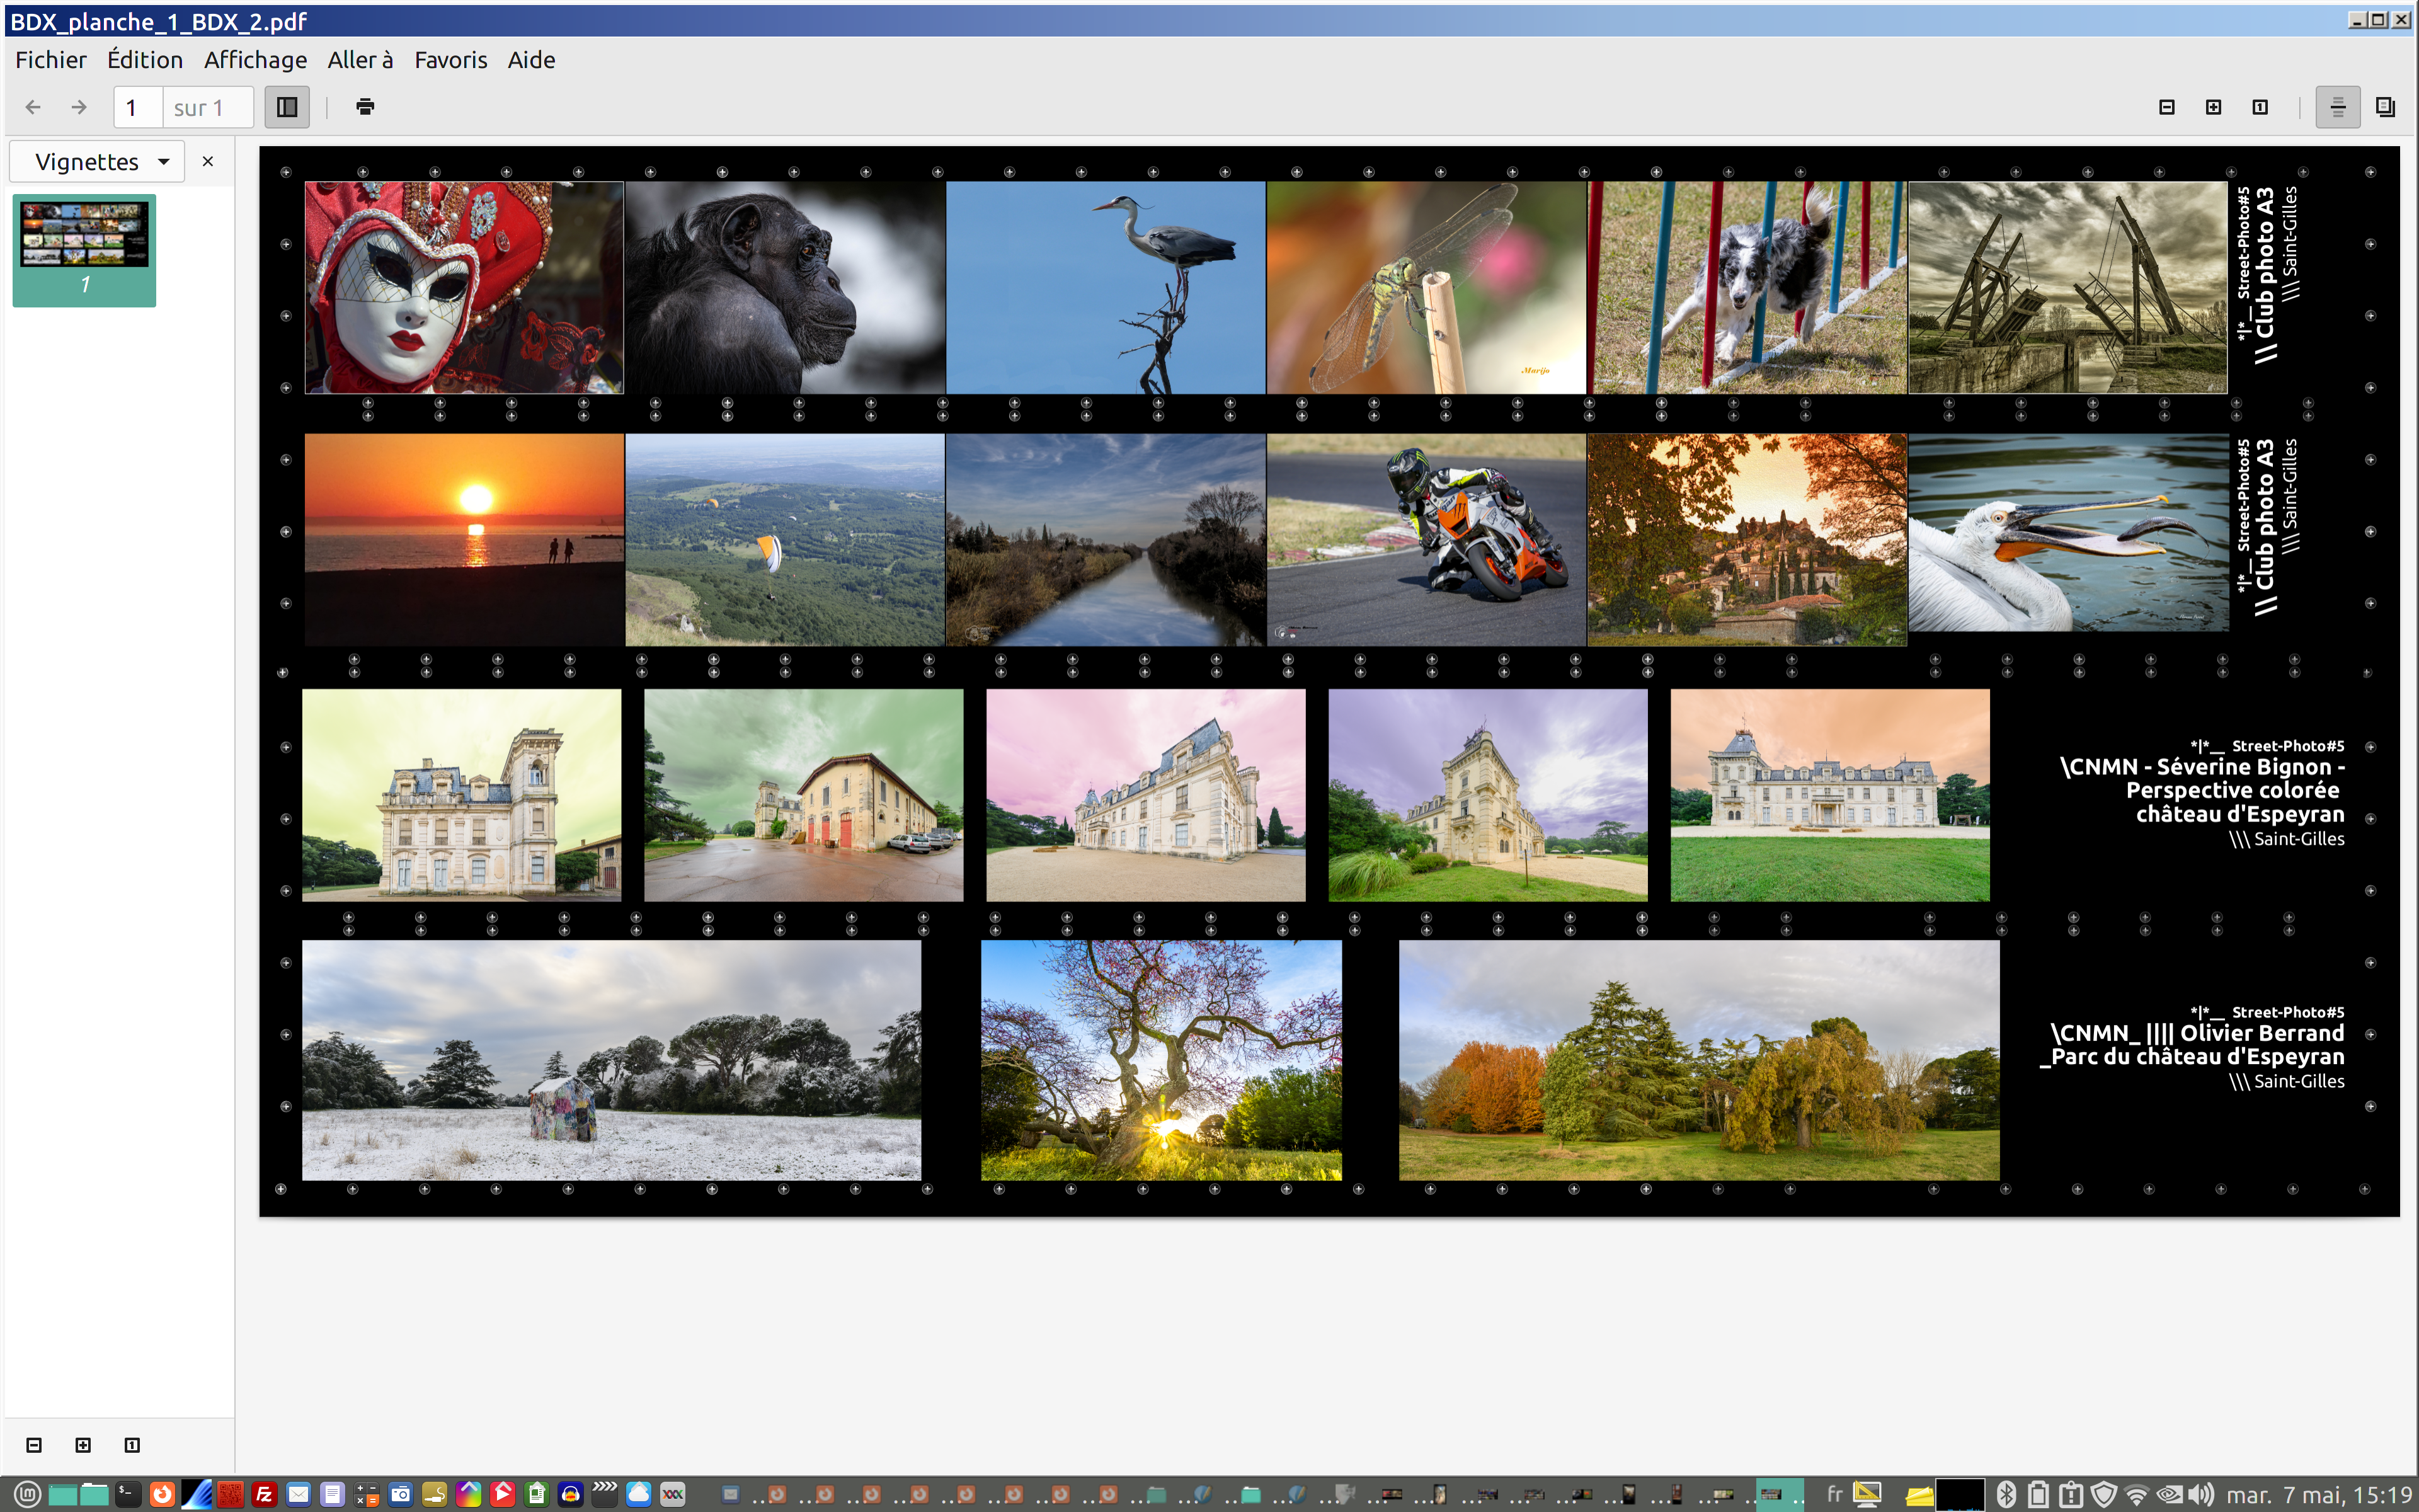Zoom out using top toolbar icon
2419x1512 pixels.
click(x=2166, y=107)
